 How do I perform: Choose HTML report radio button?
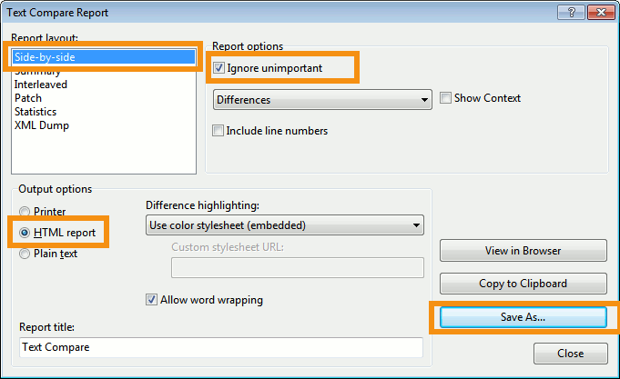tap(24, 233)
